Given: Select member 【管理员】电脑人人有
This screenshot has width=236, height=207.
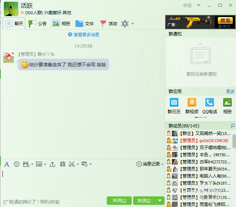Looking at the screenshot, I should coord(199,176).
